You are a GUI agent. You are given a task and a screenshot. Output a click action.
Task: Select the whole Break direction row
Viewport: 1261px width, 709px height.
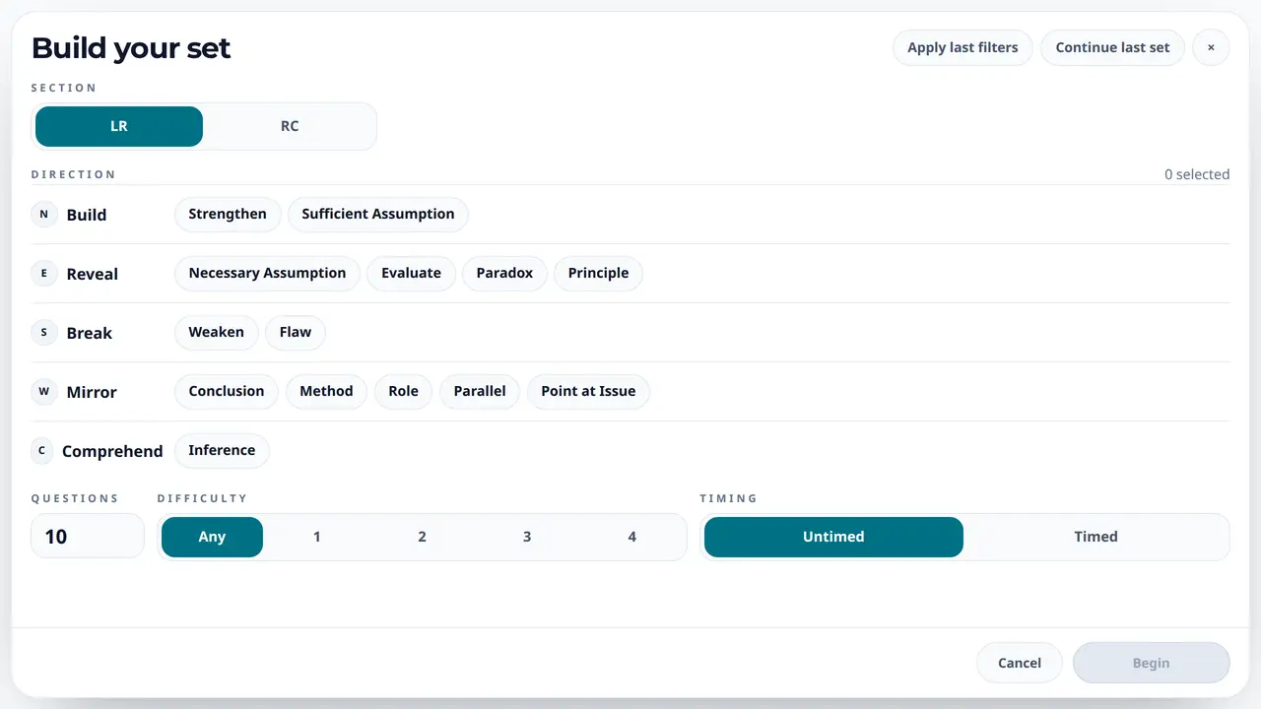click(x=630, y=332)
